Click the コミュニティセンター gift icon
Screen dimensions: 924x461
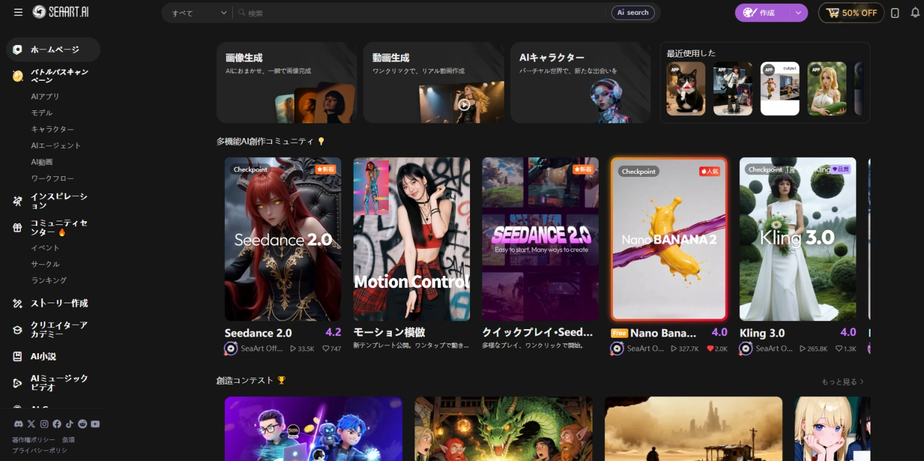(x=18, y=227)
